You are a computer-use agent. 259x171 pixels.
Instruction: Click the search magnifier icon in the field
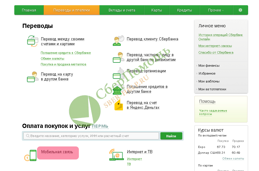(28, 136)
